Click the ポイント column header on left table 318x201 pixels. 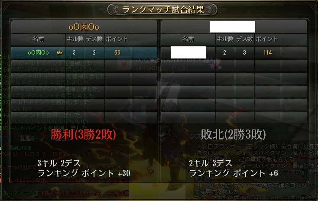tap(117, 39)
